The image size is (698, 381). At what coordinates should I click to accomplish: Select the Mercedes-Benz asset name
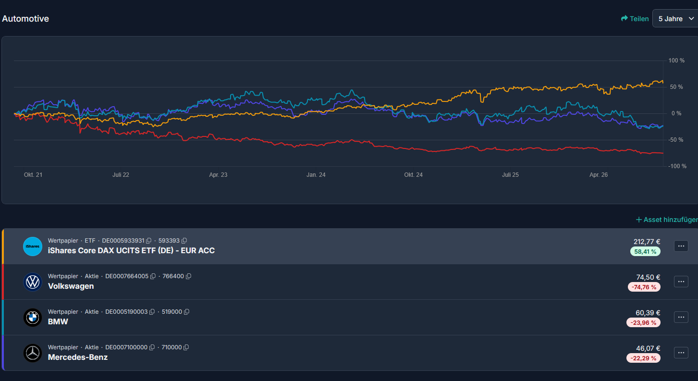coord(78,357)
